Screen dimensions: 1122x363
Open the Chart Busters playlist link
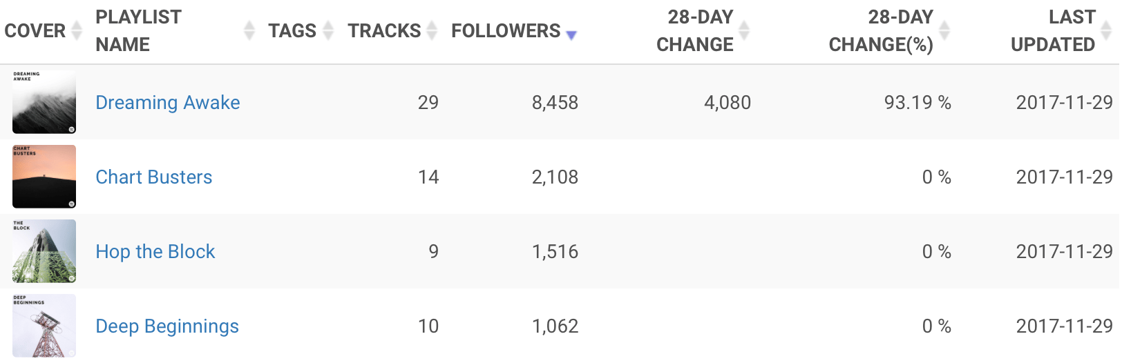[x=154, y=177]
